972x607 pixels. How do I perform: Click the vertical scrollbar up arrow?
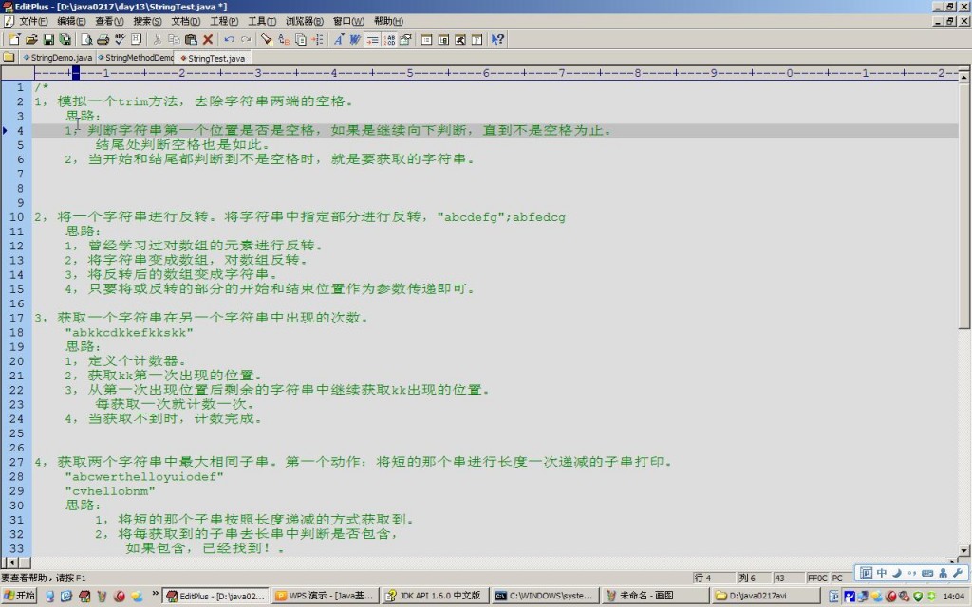click(964, 77)
